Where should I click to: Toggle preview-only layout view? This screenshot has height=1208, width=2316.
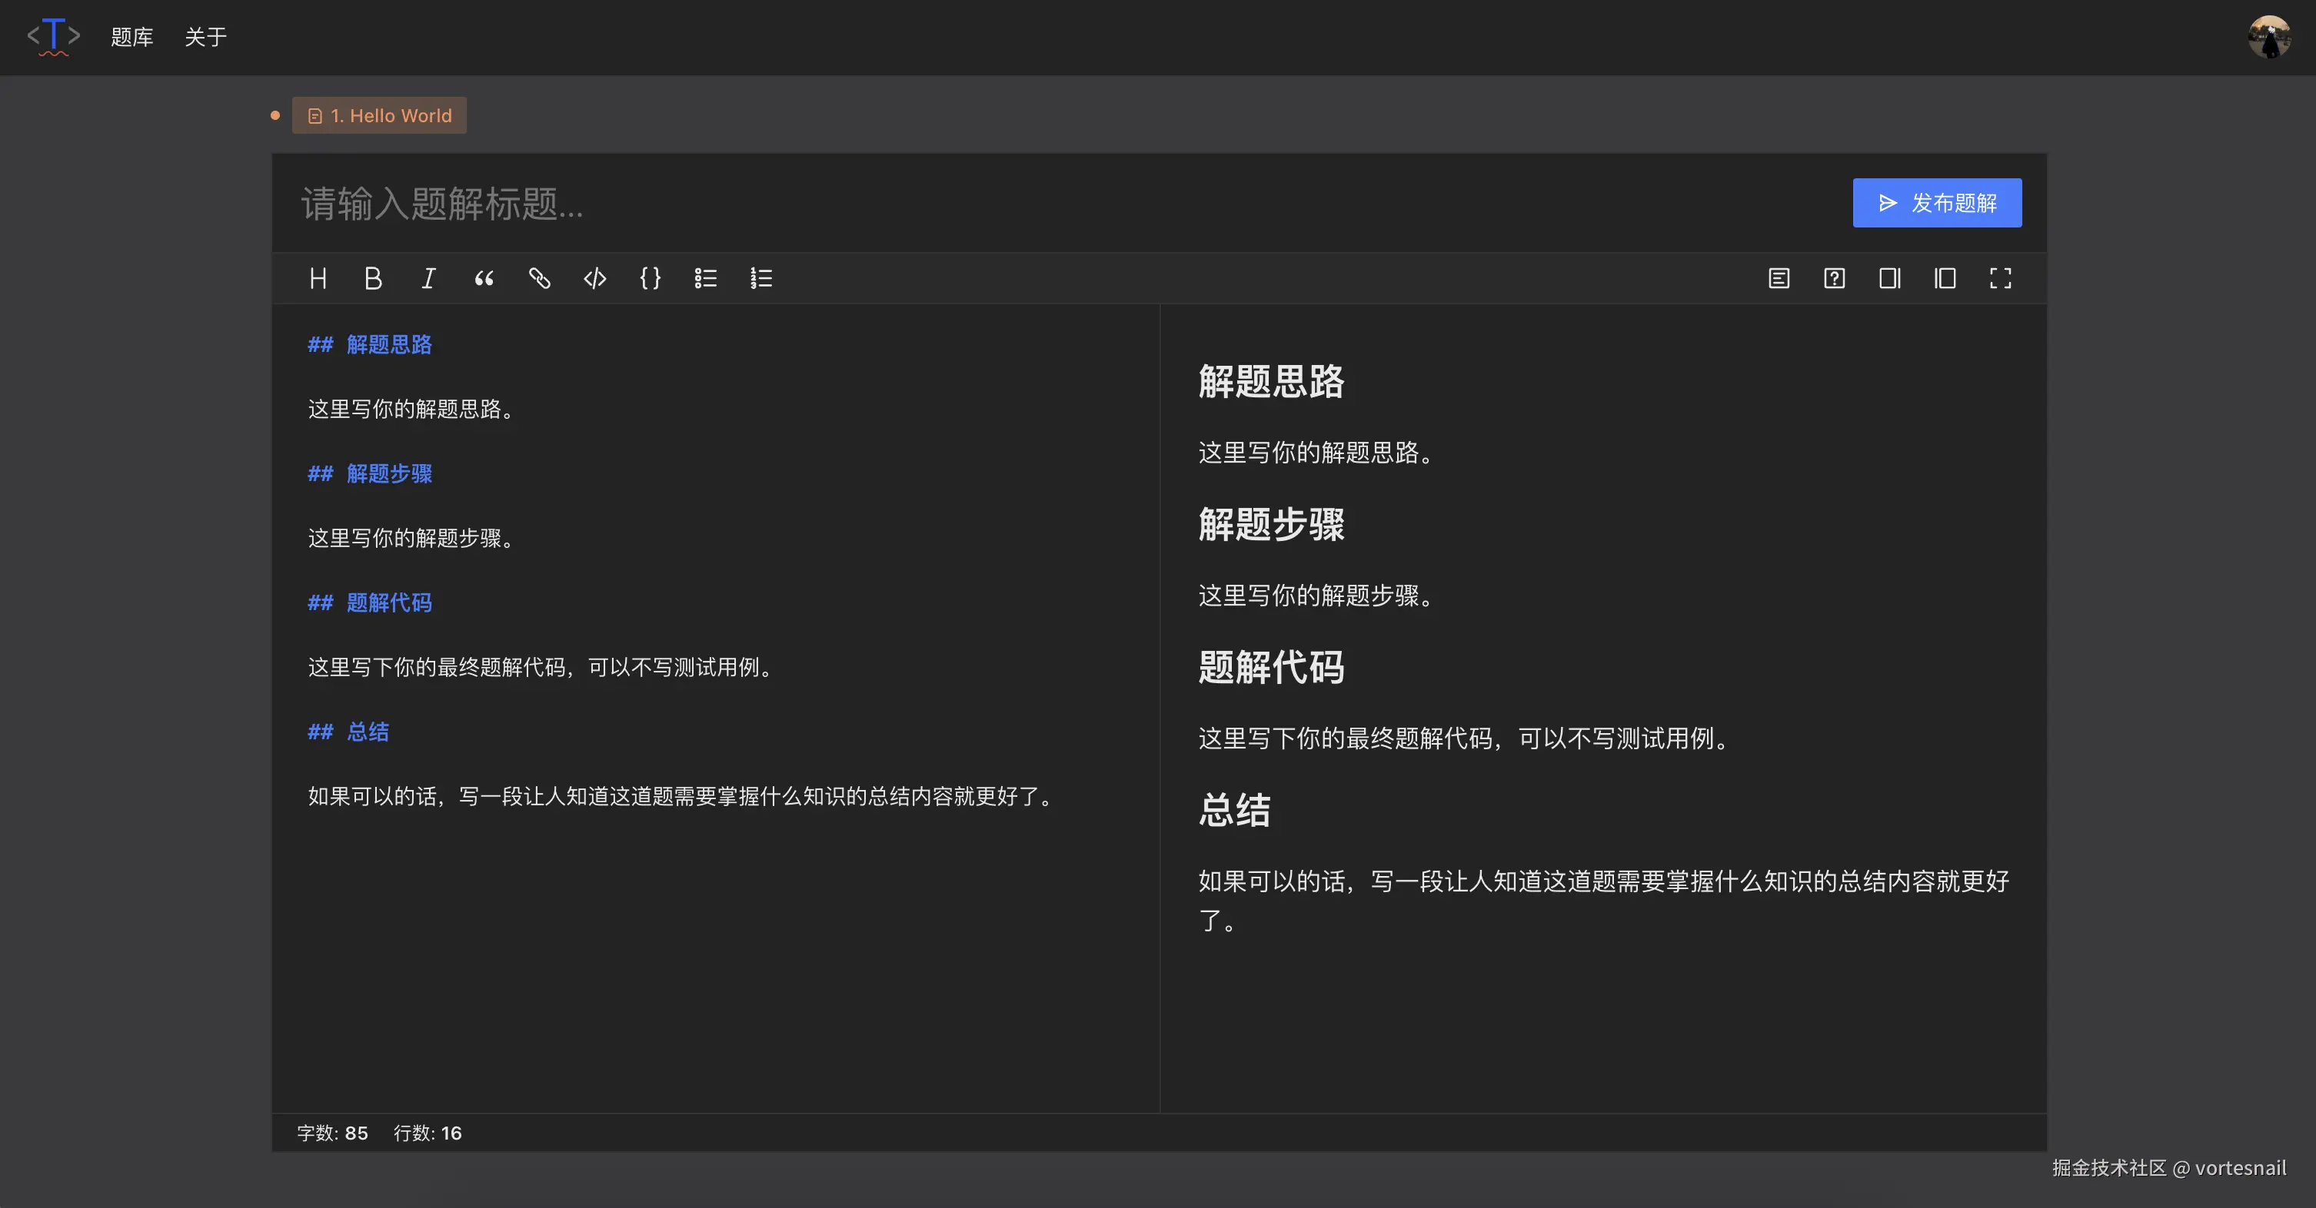(1945, 279)
